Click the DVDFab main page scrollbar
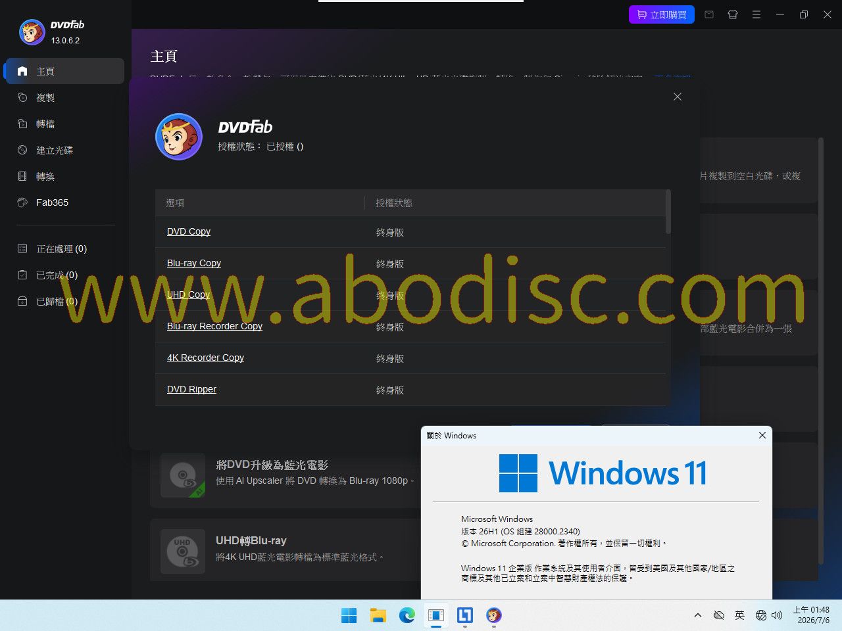The image size is (842, 631). click(x=821, y=351)
